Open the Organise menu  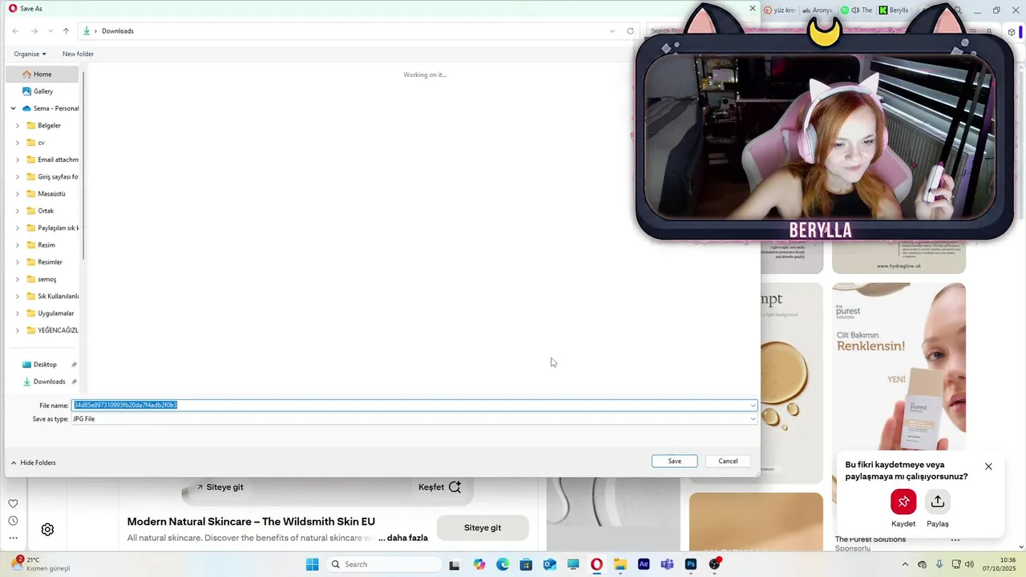point(30,54)
